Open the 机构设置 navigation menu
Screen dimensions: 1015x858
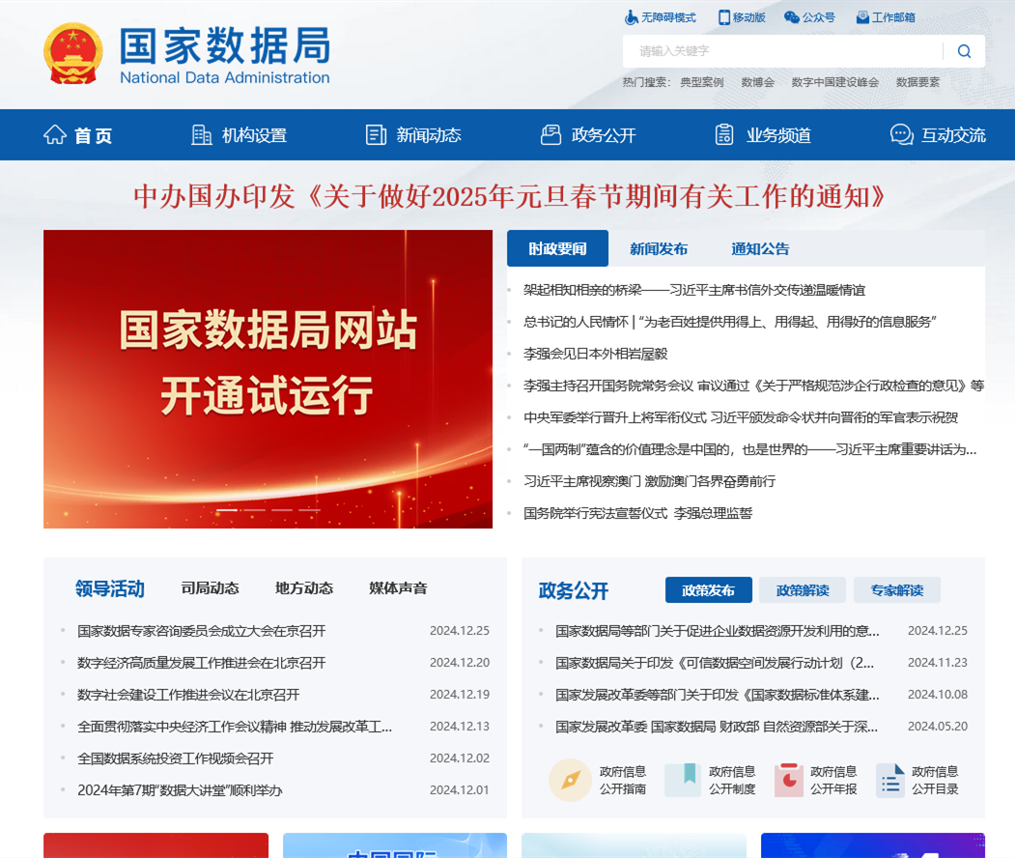(240, 135)
